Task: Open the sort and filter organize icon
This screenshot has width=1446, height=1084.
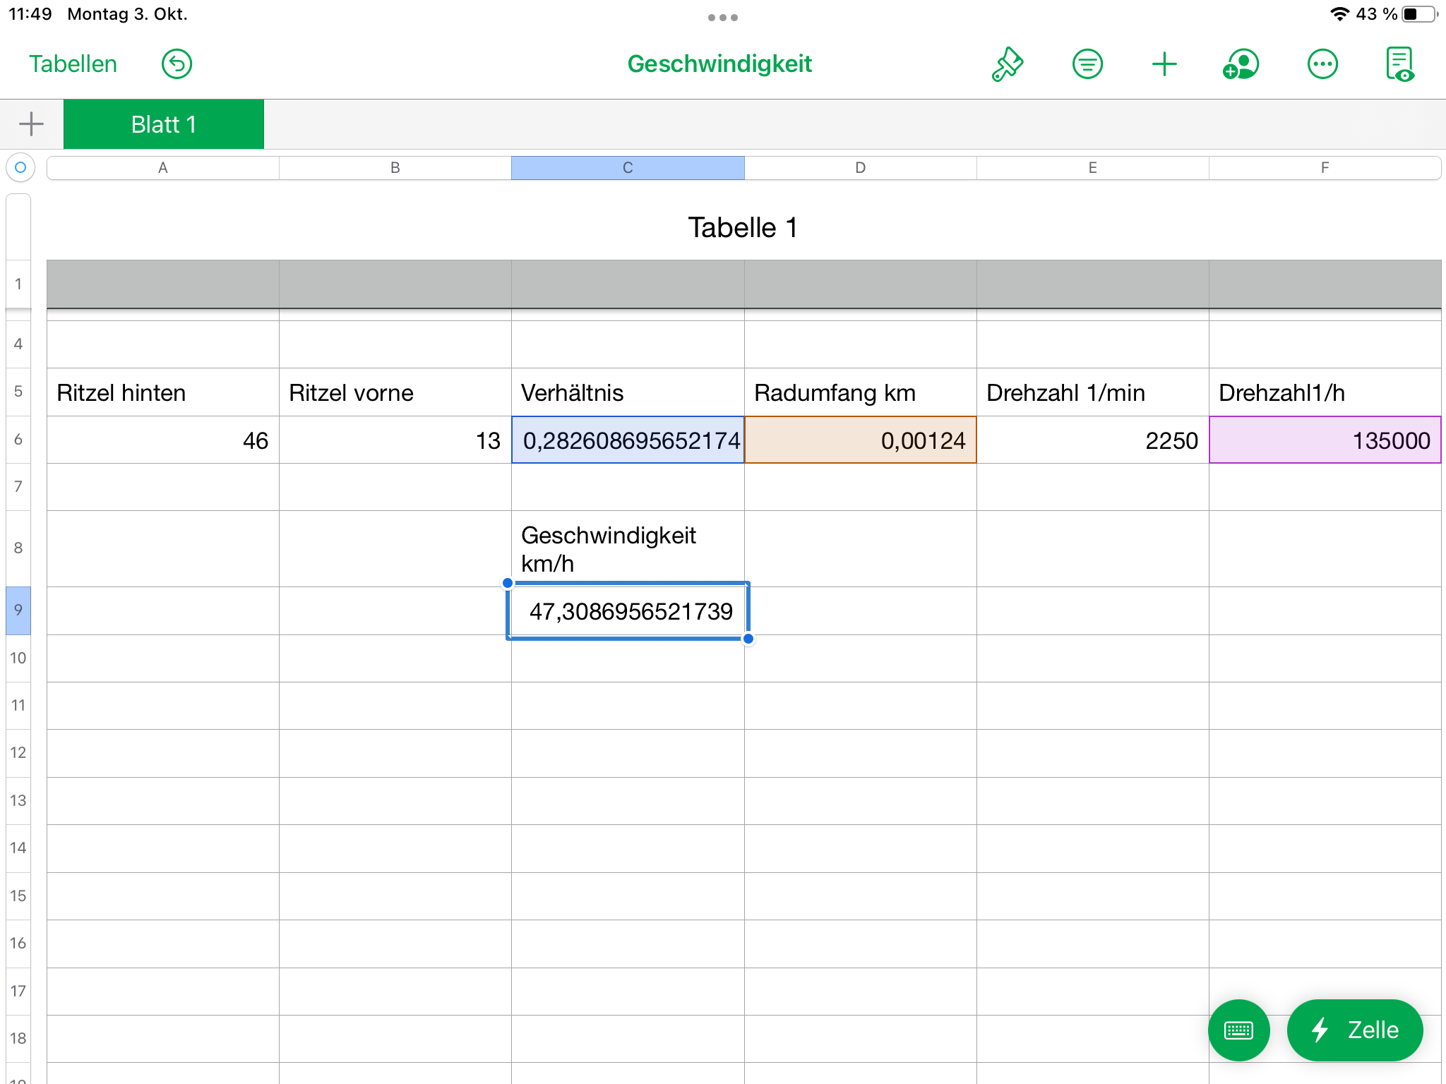Action: (1087, 64)
